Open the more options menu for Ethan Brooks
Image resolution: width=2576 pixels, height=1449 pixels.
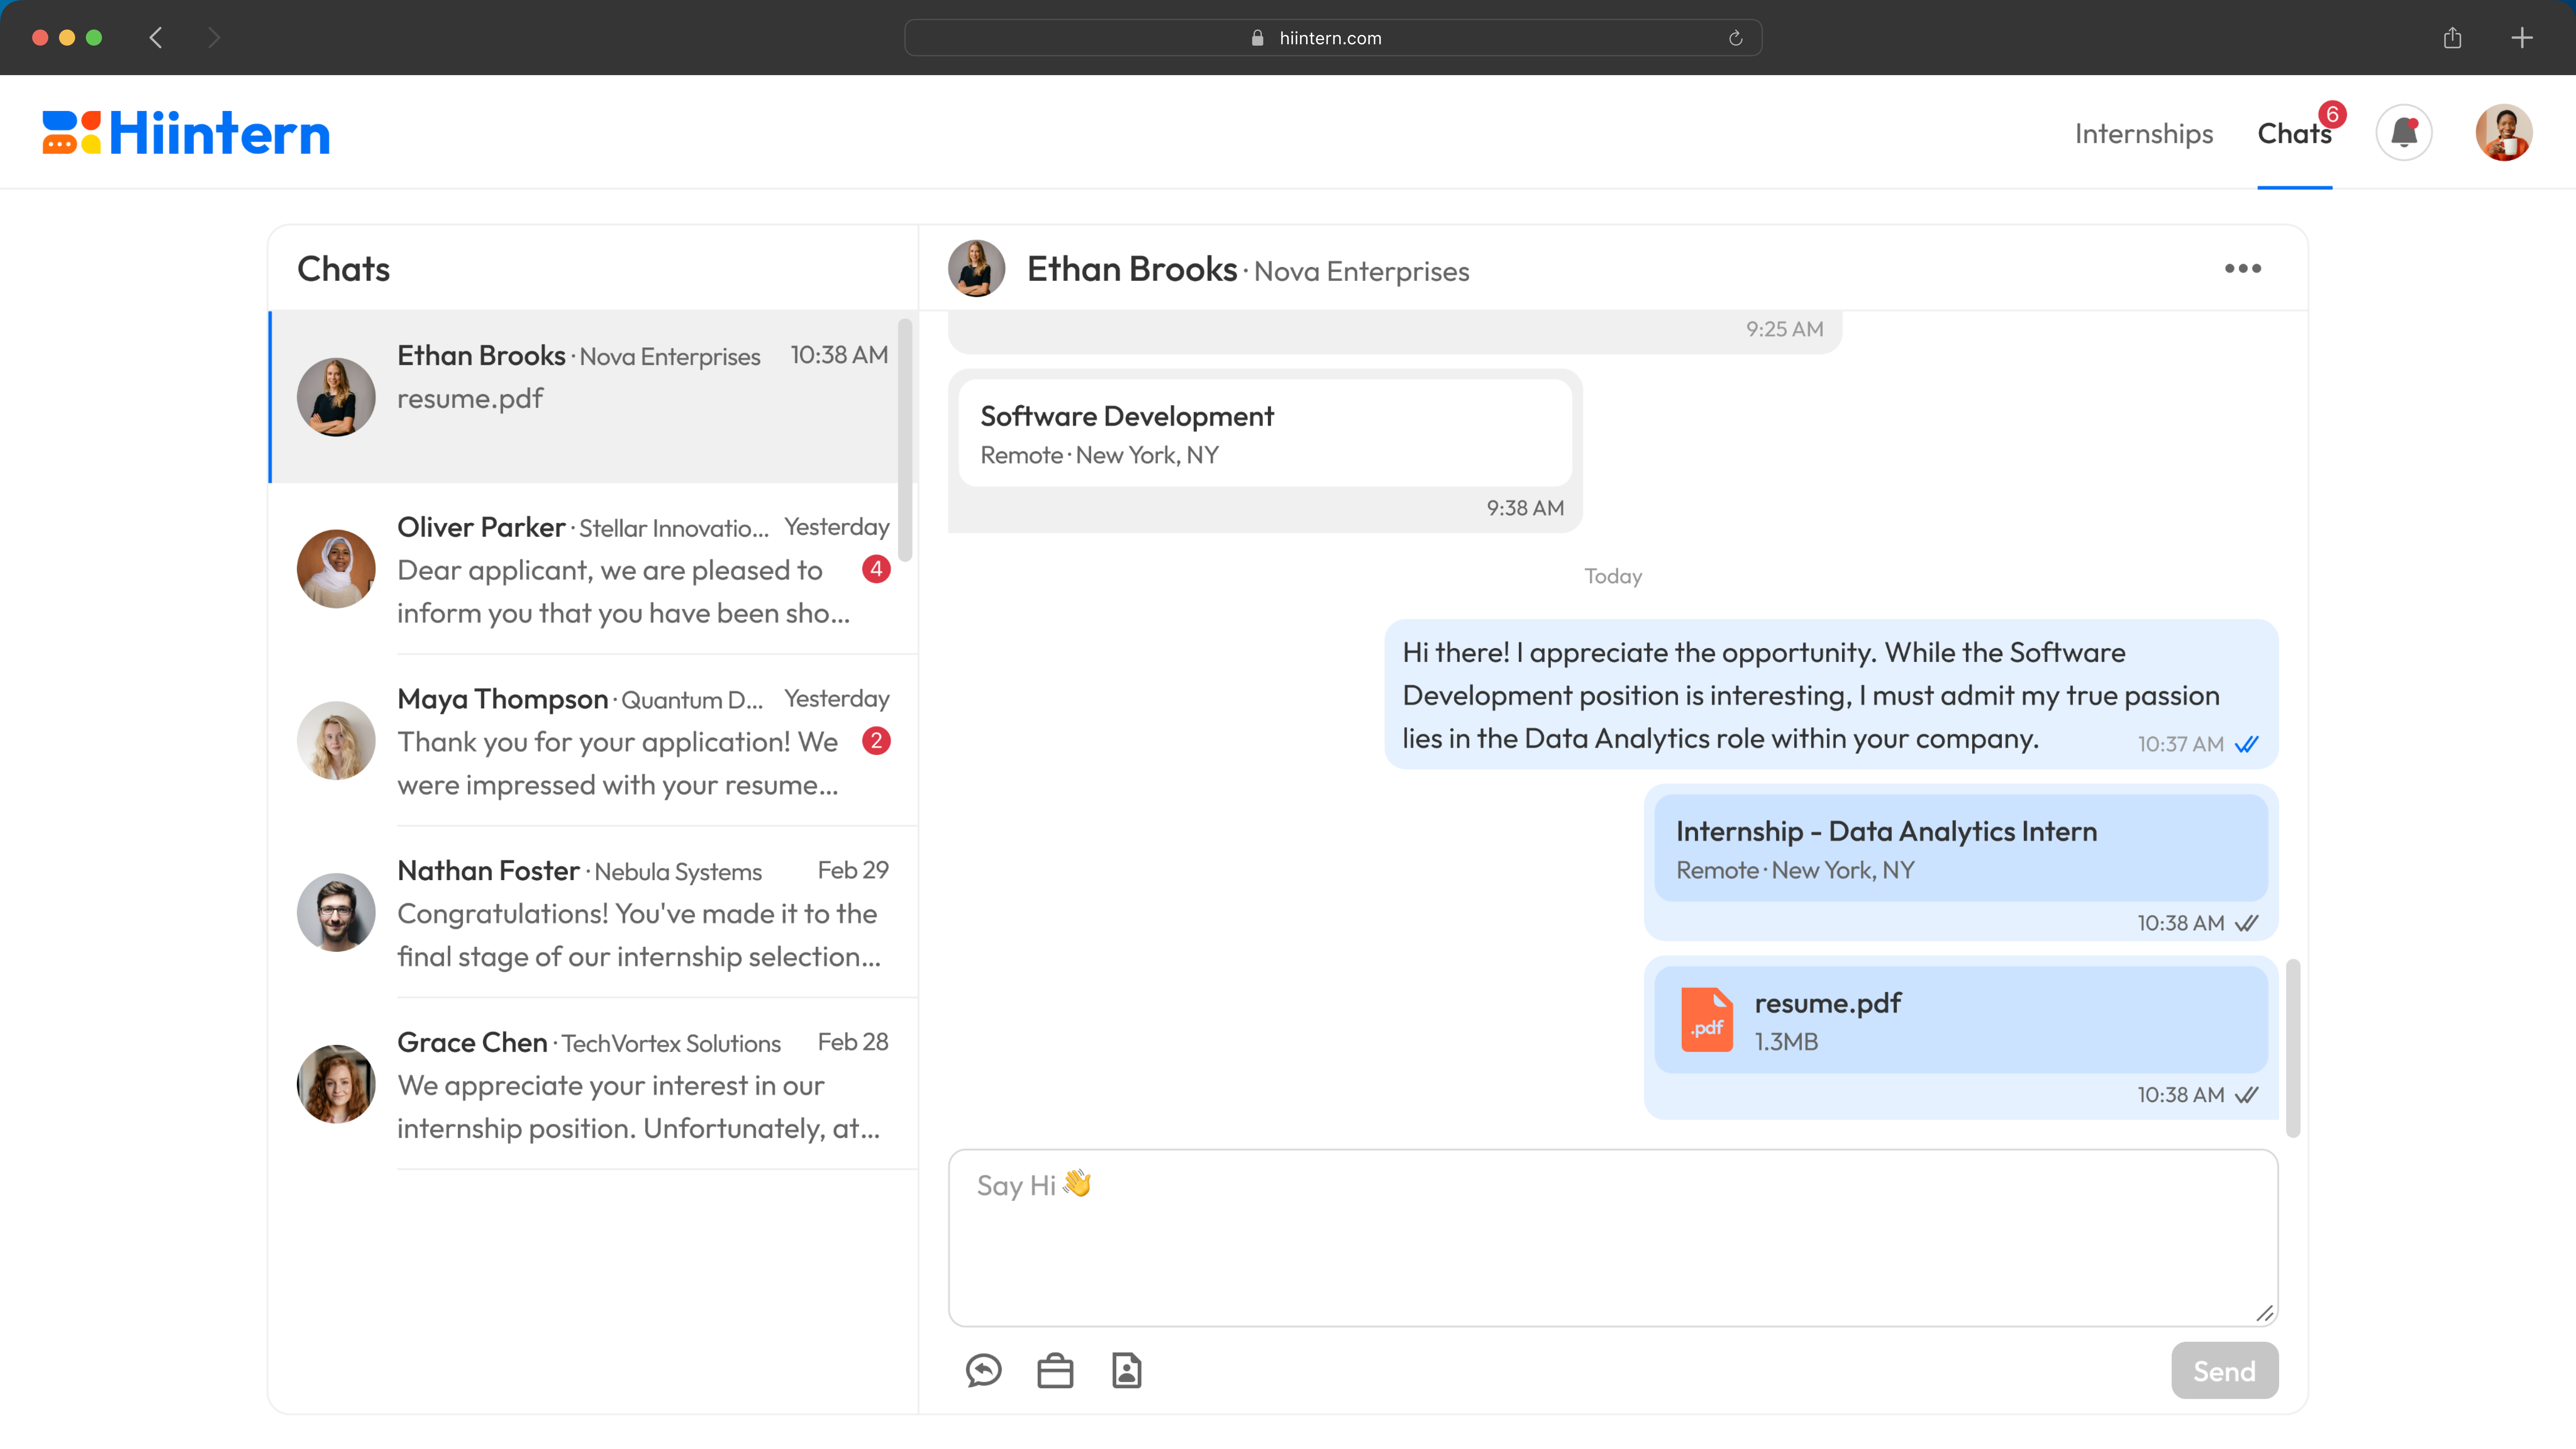tap(2243, 268)
